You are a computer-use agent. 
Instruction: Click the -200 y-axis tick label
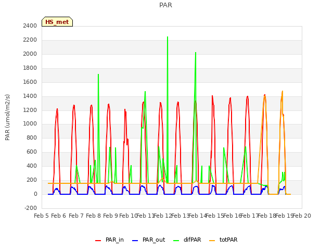point(31,208)
